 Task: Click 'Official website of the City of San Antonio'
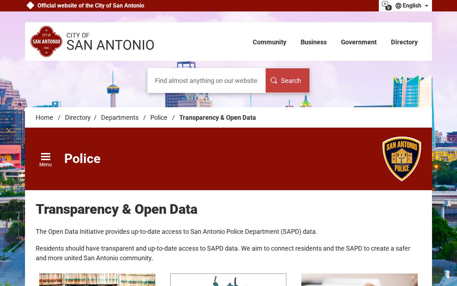[91, 6]
